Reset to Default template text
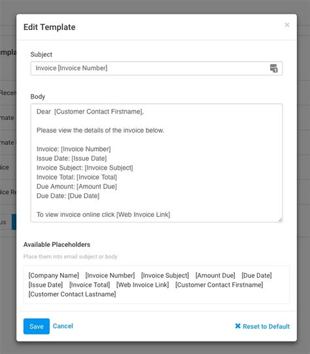This screenshot has width=310, height=354. pos(262,326)
